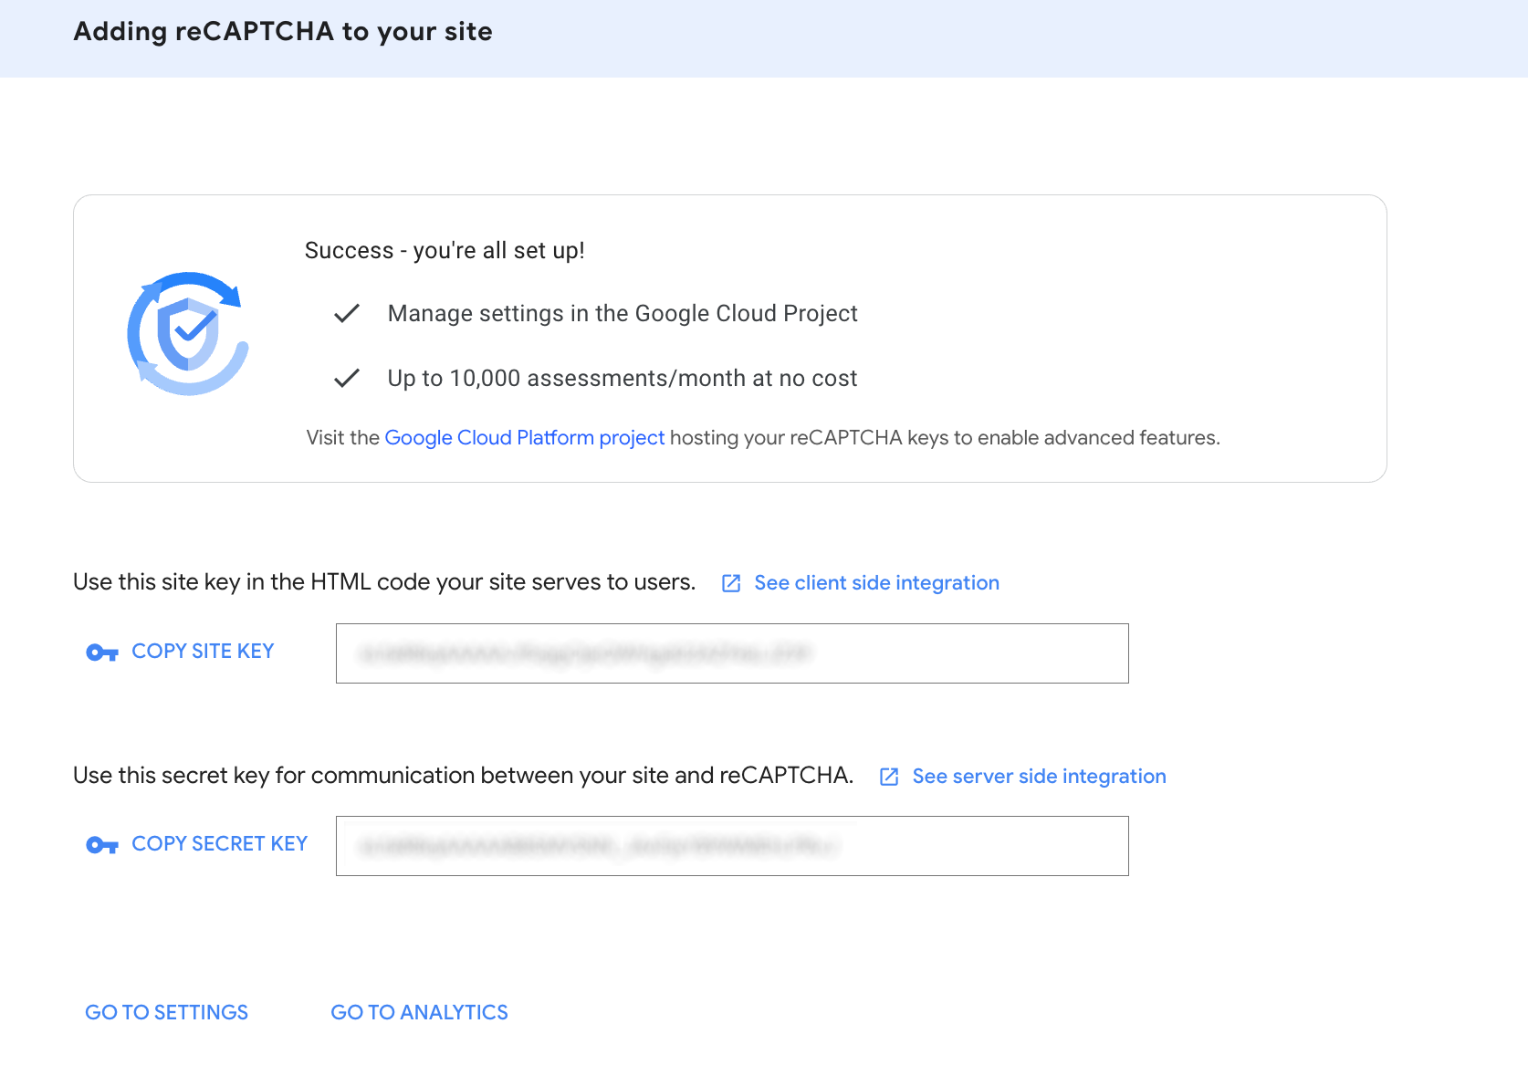The height and width of the screenshot is (1086, 1528).
Task: Click the reCAPTCHA shield logo
Action: pos(188,333)
